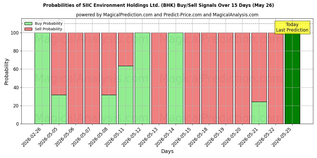Click the full green bar for 2026-02-26
Viewport: 317px width, 158px height.
pyautogui.click(x=42, y=78)
